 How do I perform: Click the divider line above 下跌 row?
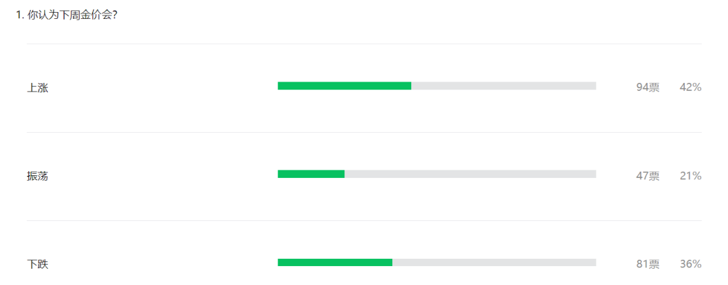pos(364,220)
